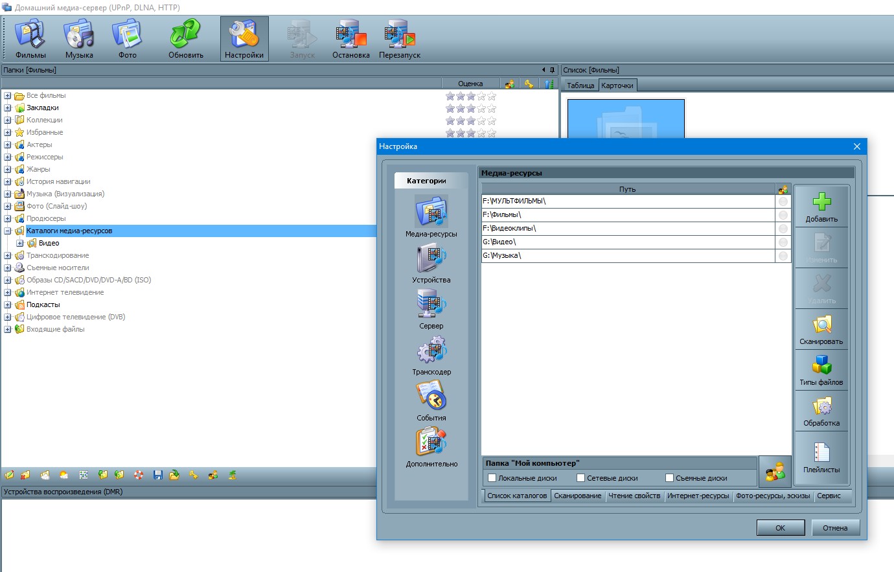The image size is (894, 572).
Task: Expand the Подкасты tree node
Action: click(x=8, y=305)
